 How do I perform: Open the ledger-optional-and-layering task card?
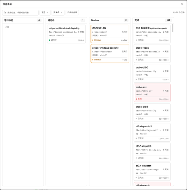click(x=66, y=34)
